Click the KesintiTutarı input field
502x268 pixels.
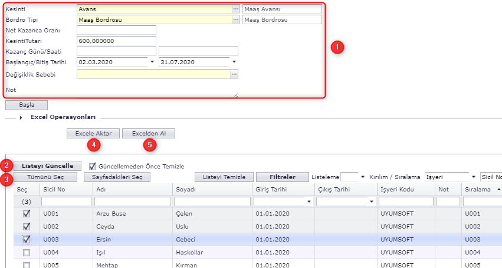[x=116, y=41]
